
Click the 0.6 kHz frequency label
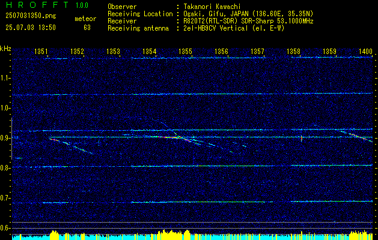click(5, 228)
